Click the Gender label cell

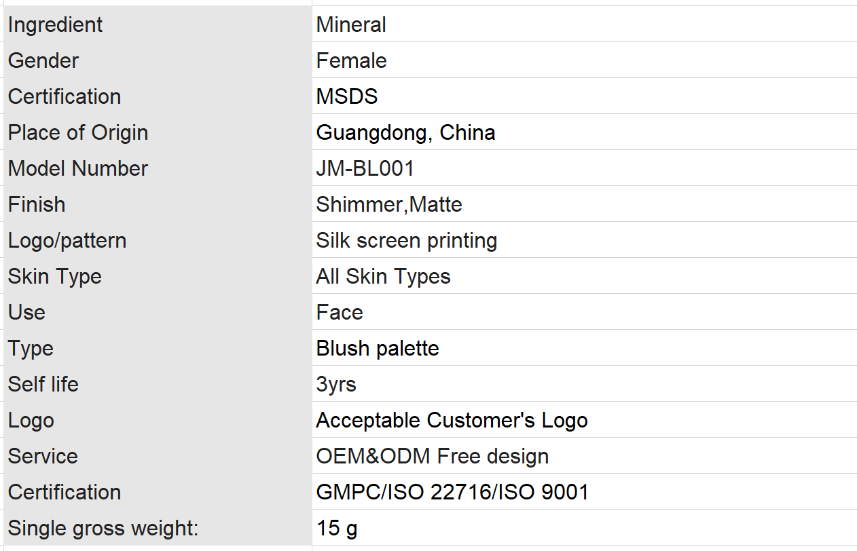[x=156, y=60]
